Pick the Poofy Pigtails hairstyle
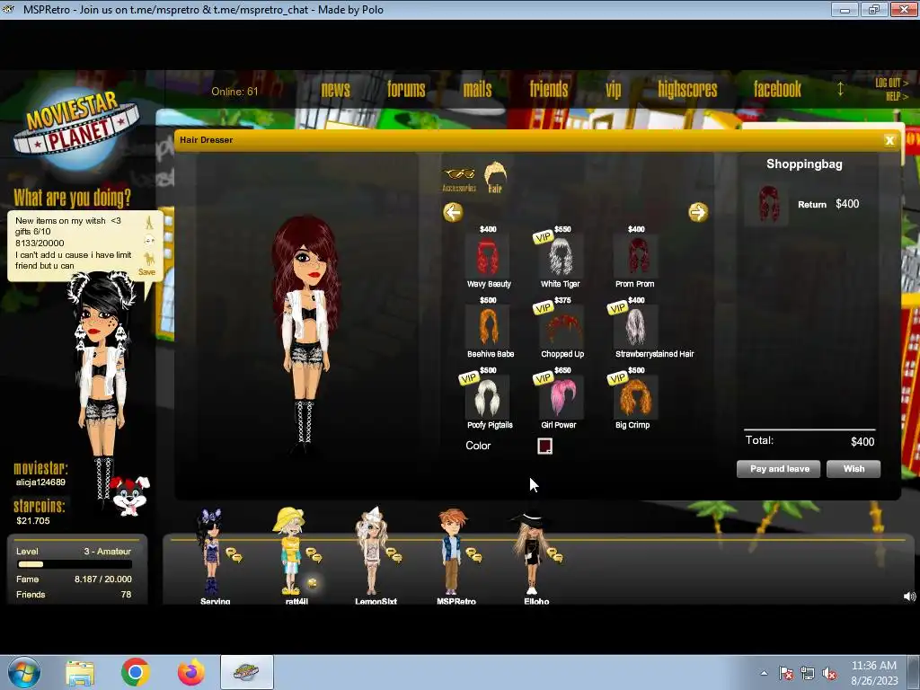 point(488,397)
